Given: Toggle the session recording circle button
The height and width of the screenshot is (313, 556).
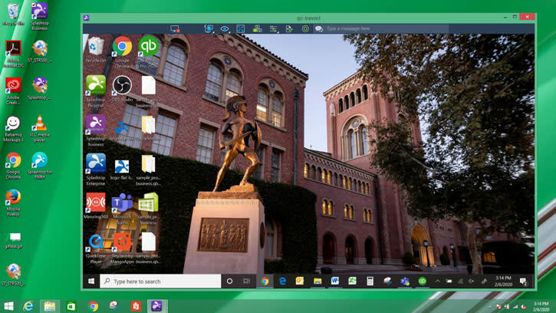Looking at the screenshot, I should tap(305, 28).
